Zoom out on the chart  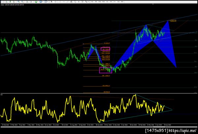click(x=22, y=2)
